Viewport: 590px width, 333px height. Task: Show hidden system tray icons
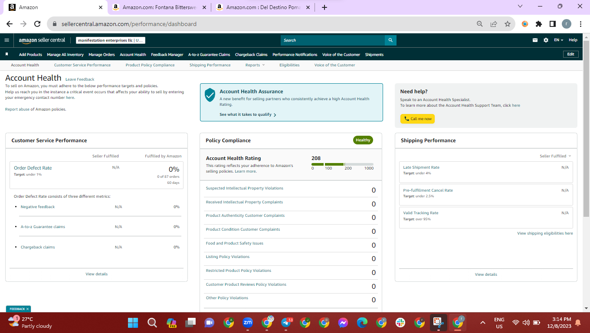pyautogui.click(x=482, y=323)
